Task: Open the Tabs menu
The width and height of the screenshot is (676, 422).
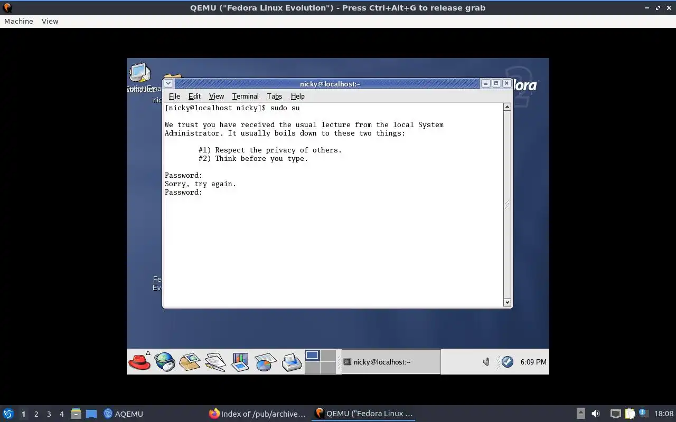Action: 275,96
